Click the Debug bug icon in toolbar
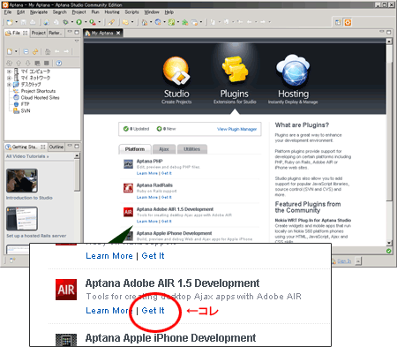397x347 pixels. [x=65, y=22]
